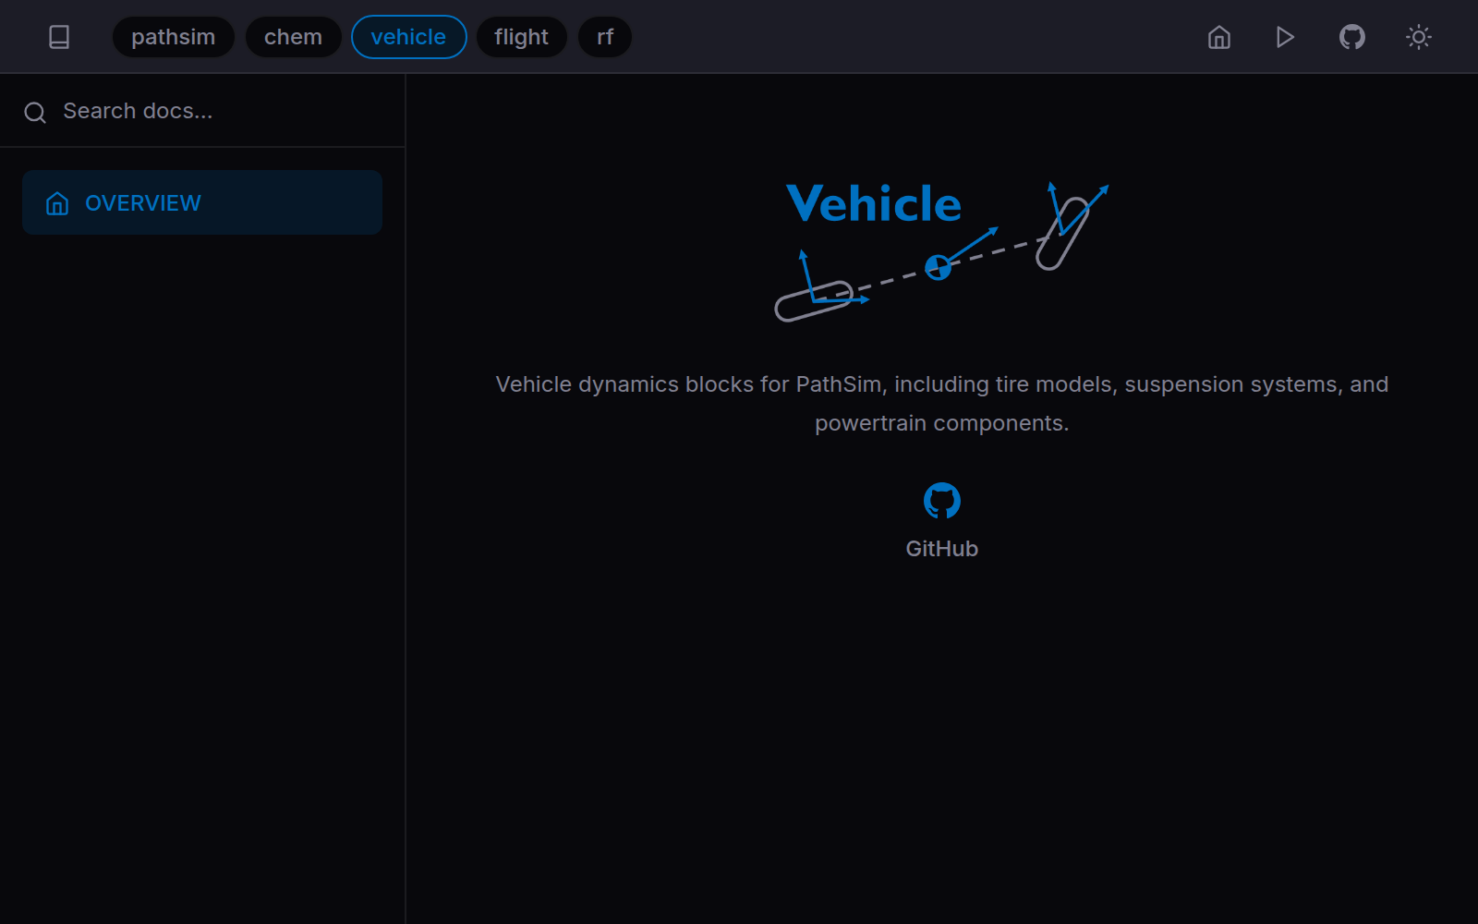Click the Vehicle page heading
This screenshot has height=924, width=1478.
tap(873, 204)
